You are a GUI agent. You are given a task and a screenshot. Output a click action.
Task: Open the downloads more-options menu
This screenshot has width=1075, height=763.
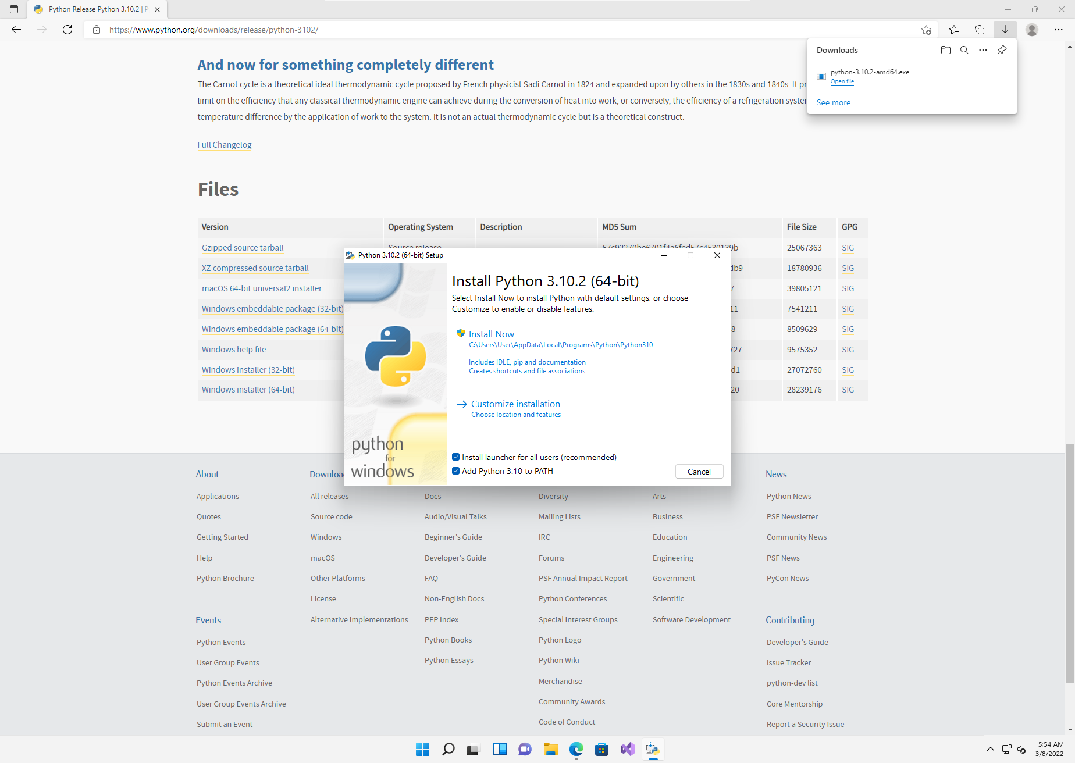[983, 50]
